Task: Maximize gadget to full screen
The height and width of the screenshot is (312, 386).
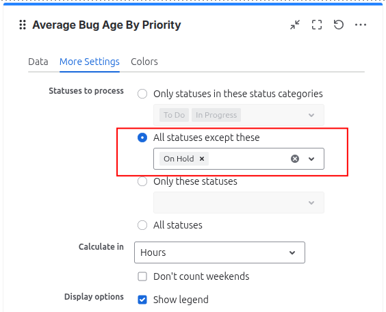Action: pos(317,25)
